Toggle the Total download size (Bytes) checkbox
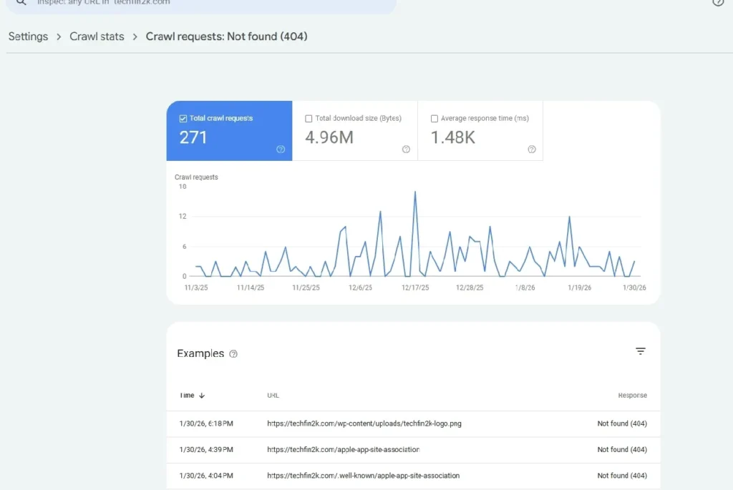 (x=309, y=119)
